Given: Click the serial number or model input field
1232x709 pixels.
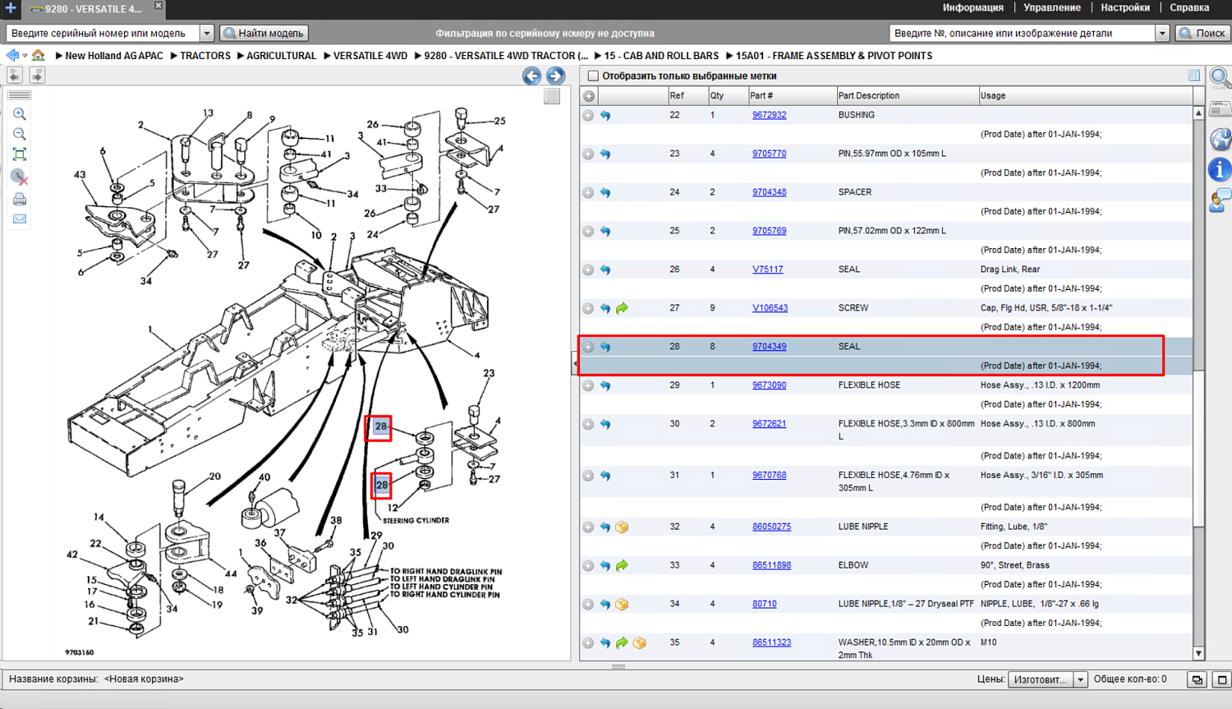Looking at the screenshot, I should click(103, 34).
